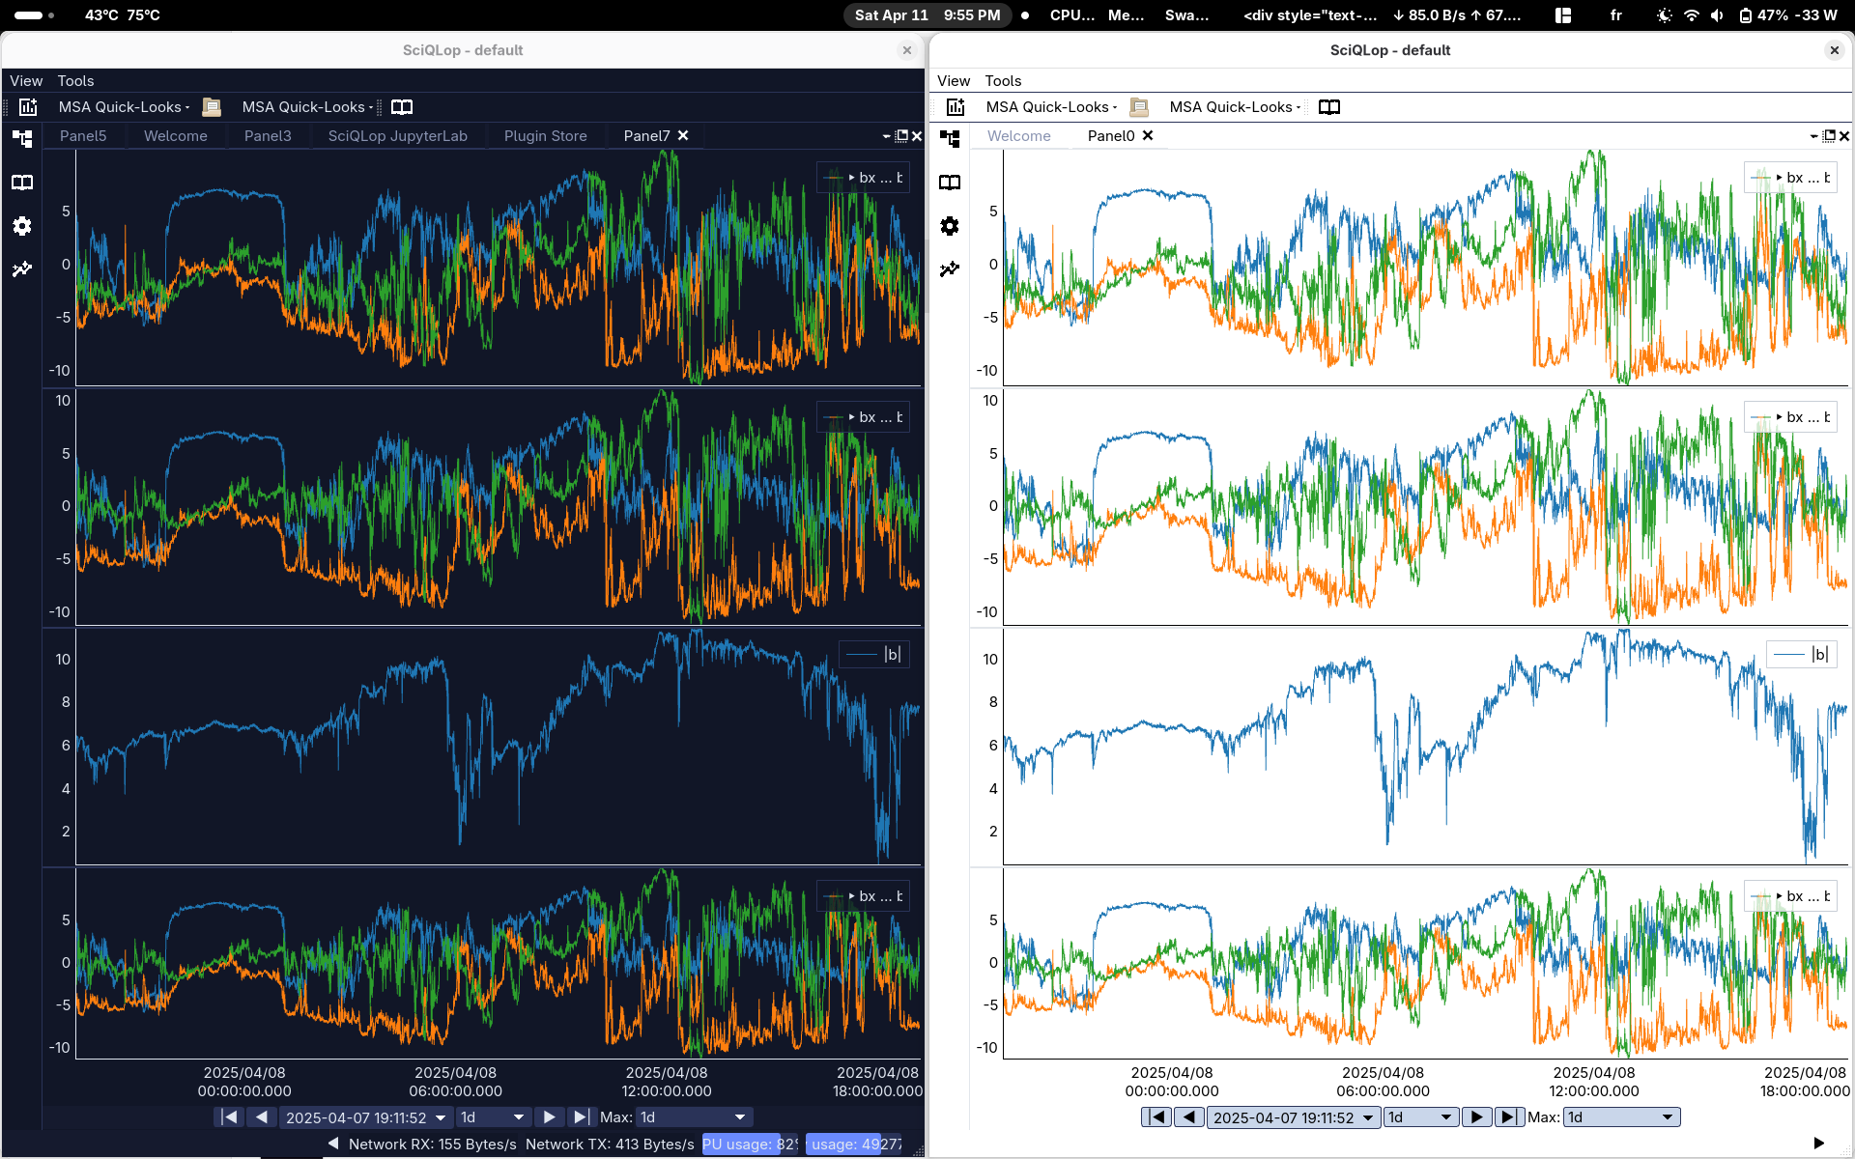Click the add-plot panel icon in right window toolbar

pyautogui.click(x=956, y=107)
